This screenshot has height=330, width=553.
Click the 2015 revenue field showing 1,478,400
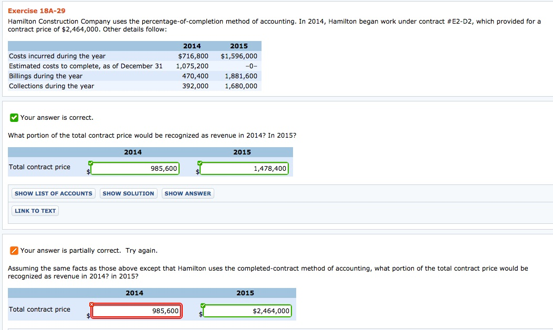(x=244, y=169)
